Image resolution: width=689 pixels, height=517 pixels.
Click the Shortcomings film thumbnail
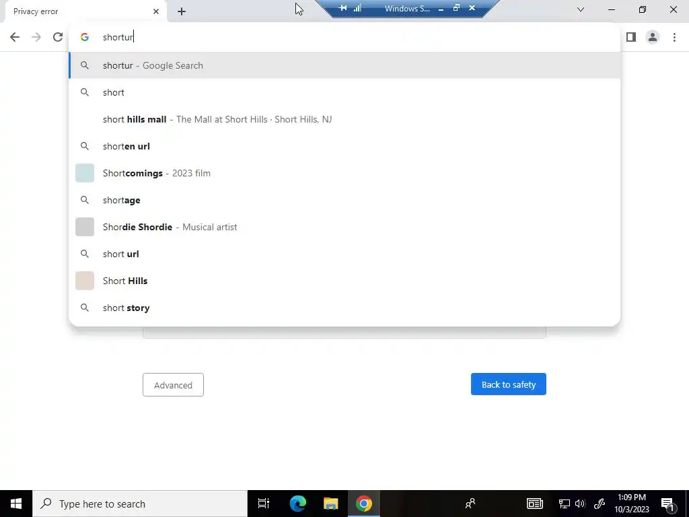(x=85, y=173)
